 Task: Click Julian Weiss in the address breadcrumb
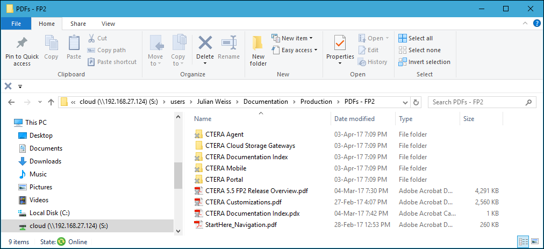coord(214,102)
